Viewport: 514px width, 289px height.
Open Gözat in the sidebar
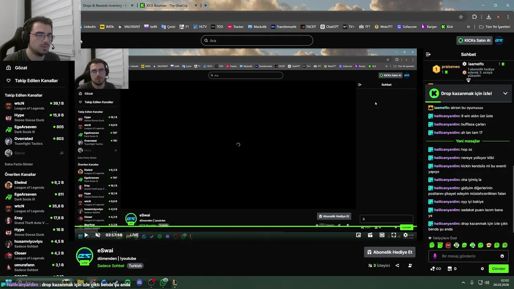16,68
